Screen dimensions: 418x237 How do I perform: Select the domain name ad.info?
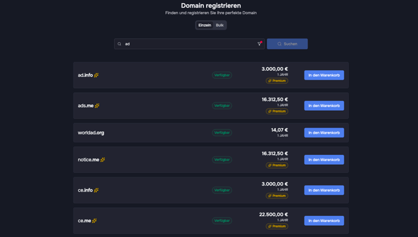[85, 75]
